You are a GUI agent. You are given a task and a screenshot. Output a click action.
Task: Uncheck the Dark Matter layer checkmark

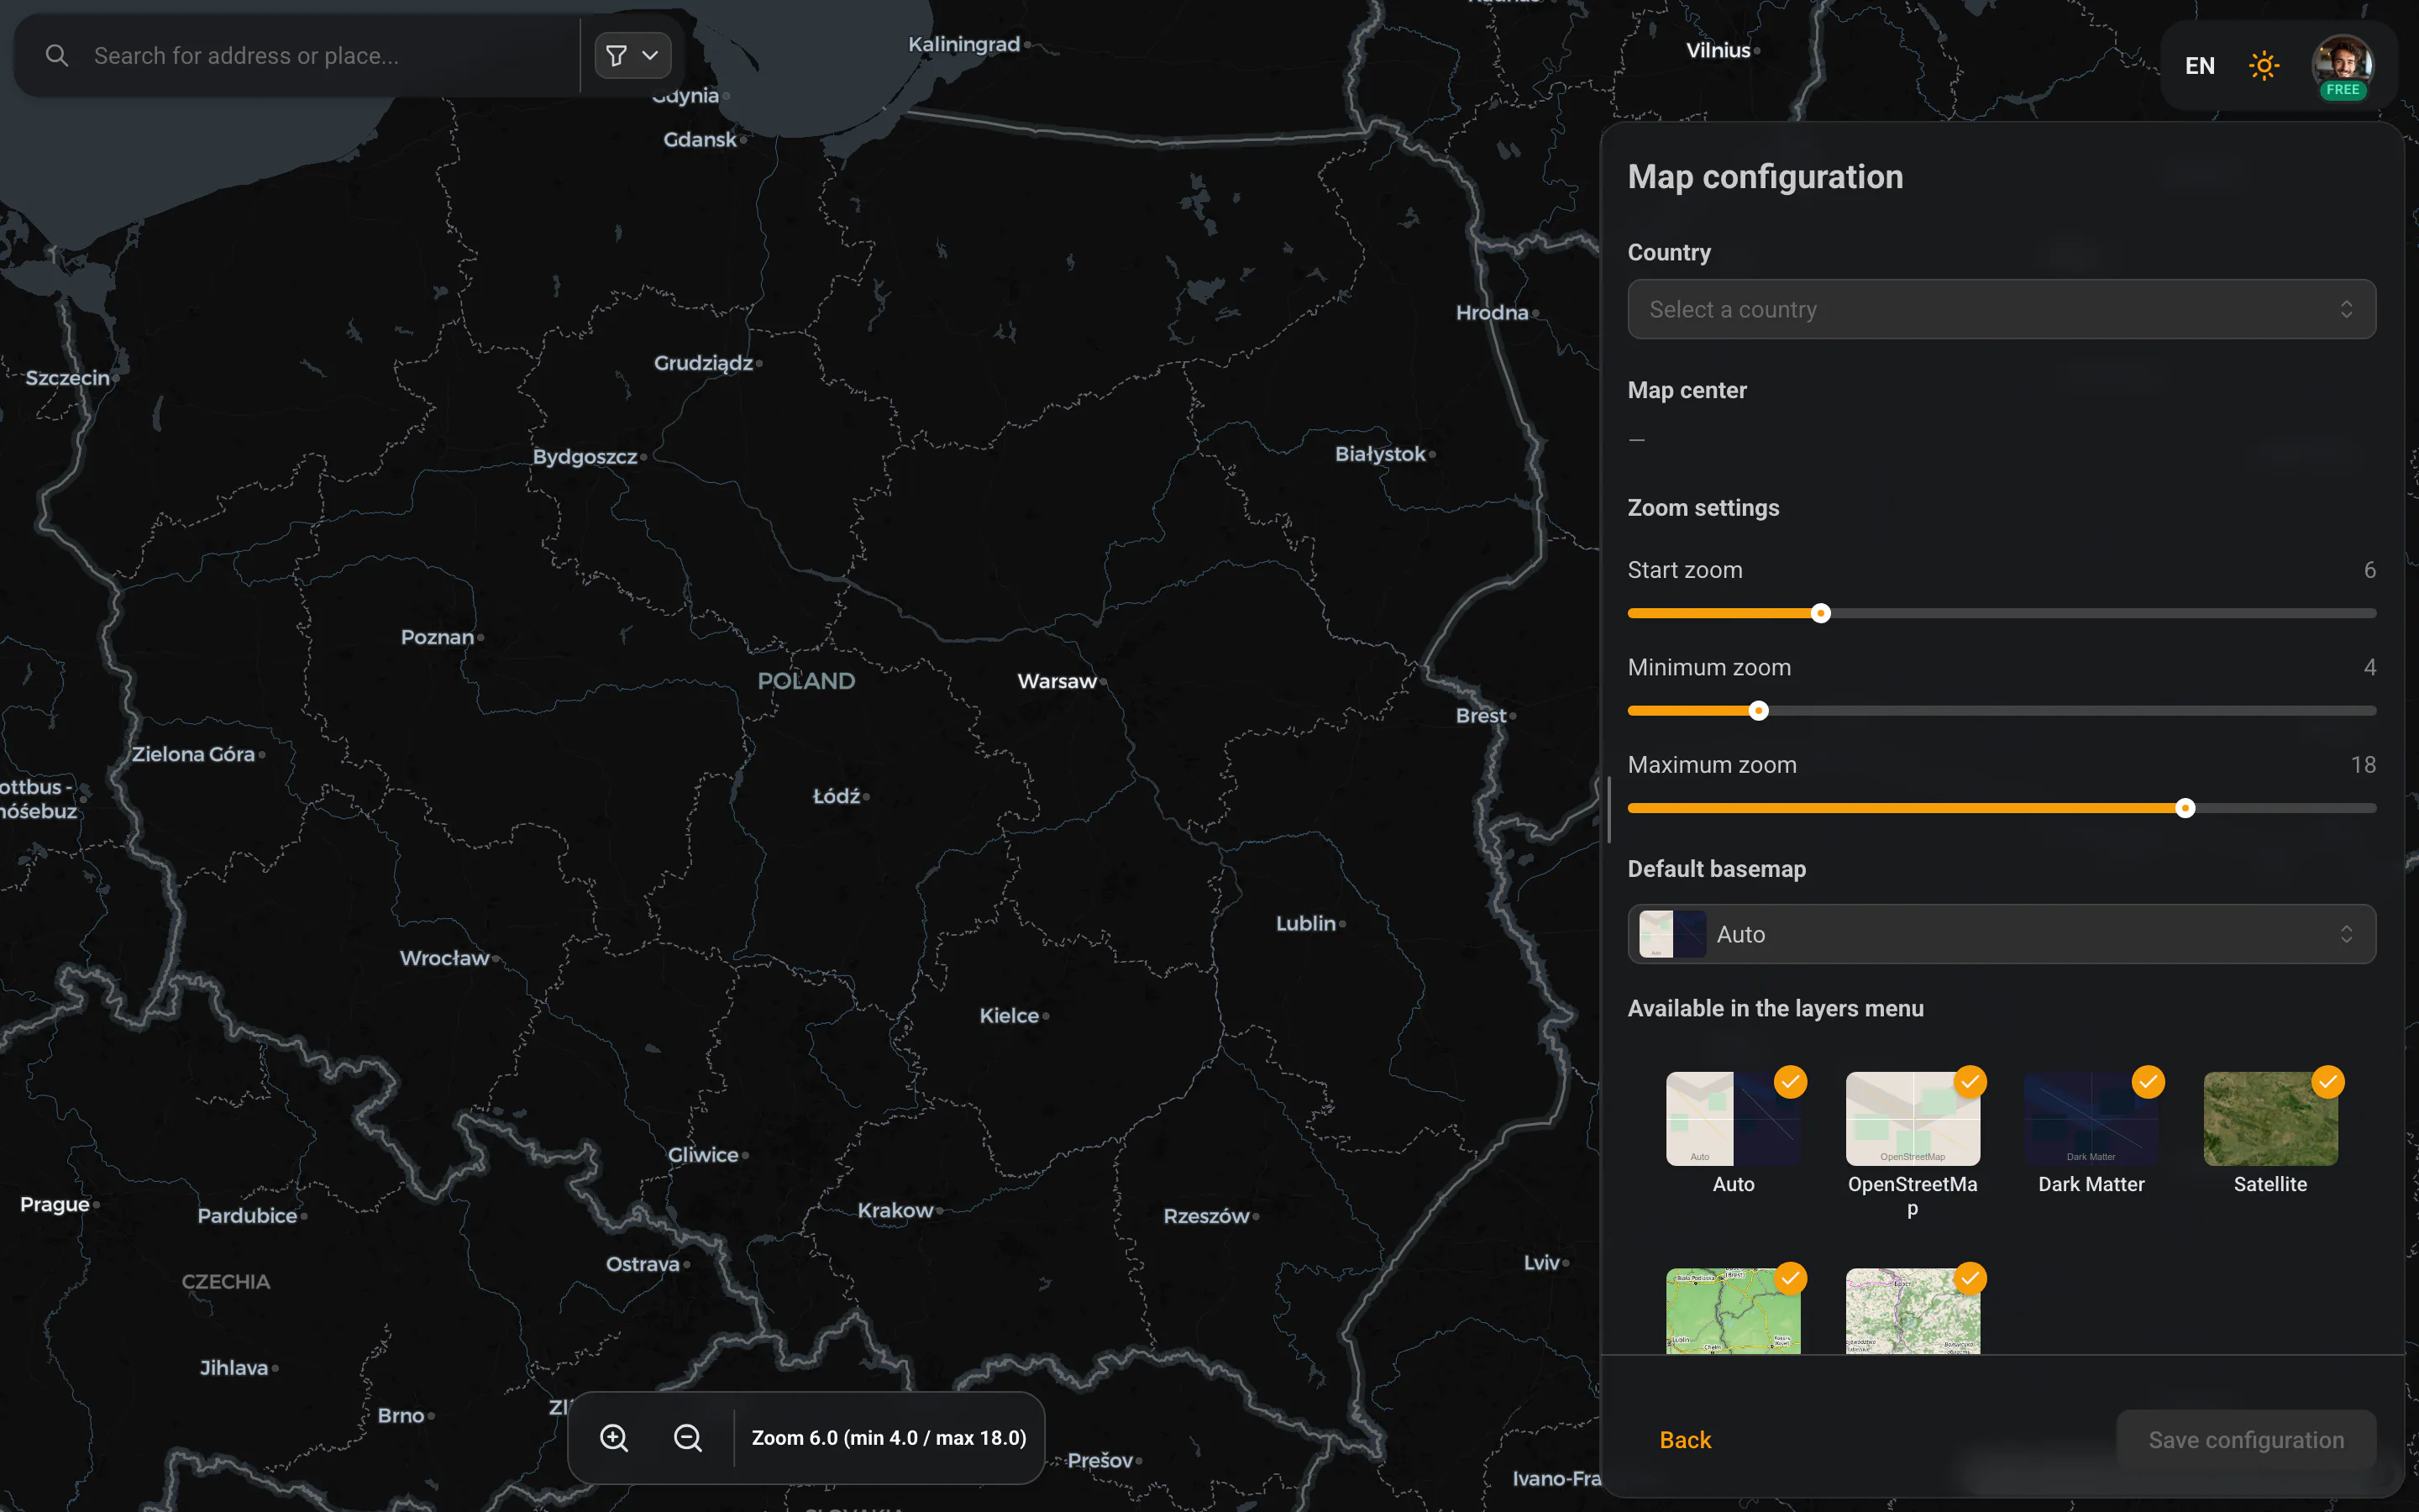point(2148,1082)
